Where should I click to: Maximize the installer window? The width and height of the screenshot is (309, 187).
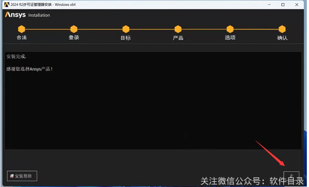pyautogui.click(x=283, y=4)
